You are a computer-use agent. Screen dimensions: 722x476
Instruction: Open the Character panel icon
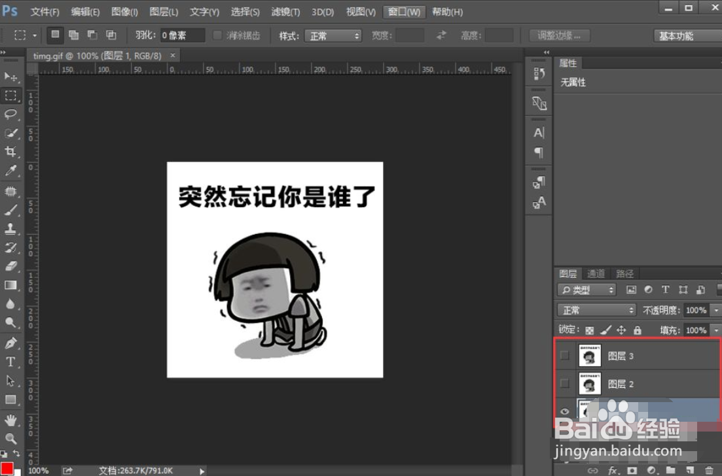click(539, 133)
